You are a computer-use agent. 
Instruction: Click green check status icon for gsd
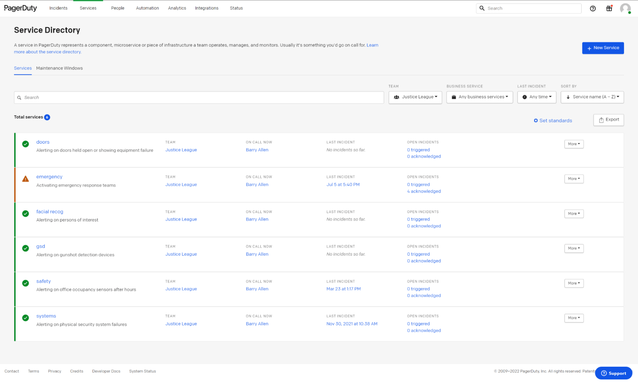click(26, 248)
